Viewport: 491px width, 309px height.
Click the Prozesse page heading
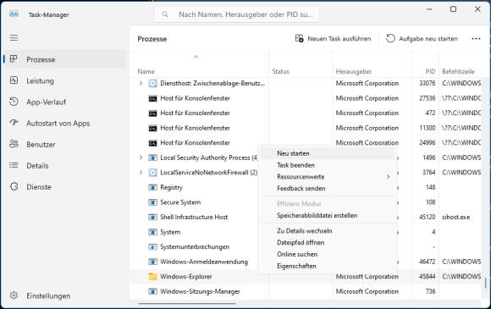coord(152,39)
